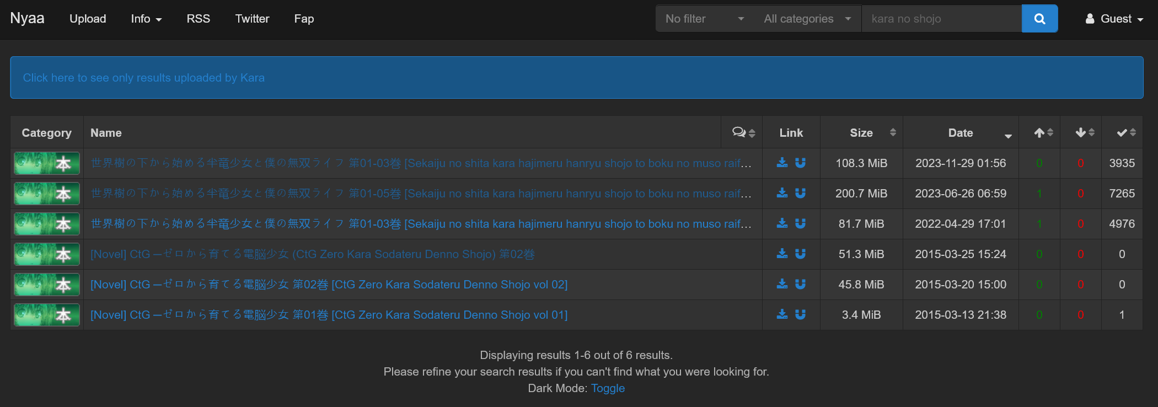
Task: Click the 2015-03-13 21:38 date cell
Action: (x=961, y=315)
